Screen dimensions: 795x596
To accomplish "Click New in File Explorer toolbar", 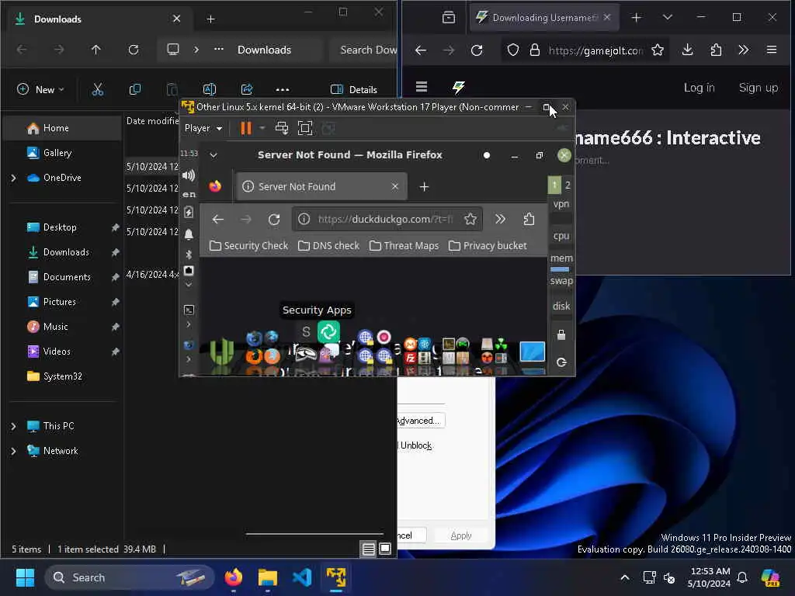I will pos(40,90).
